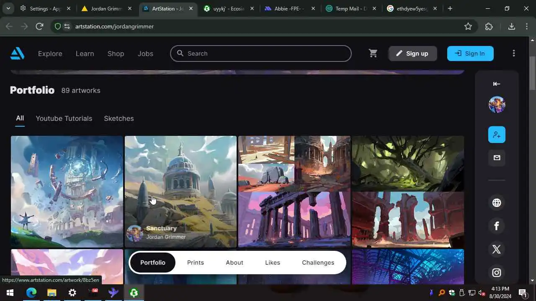Open the Learn menu
Image resolution: width=536 pixels, height=301 pixels.
[85, 54]
